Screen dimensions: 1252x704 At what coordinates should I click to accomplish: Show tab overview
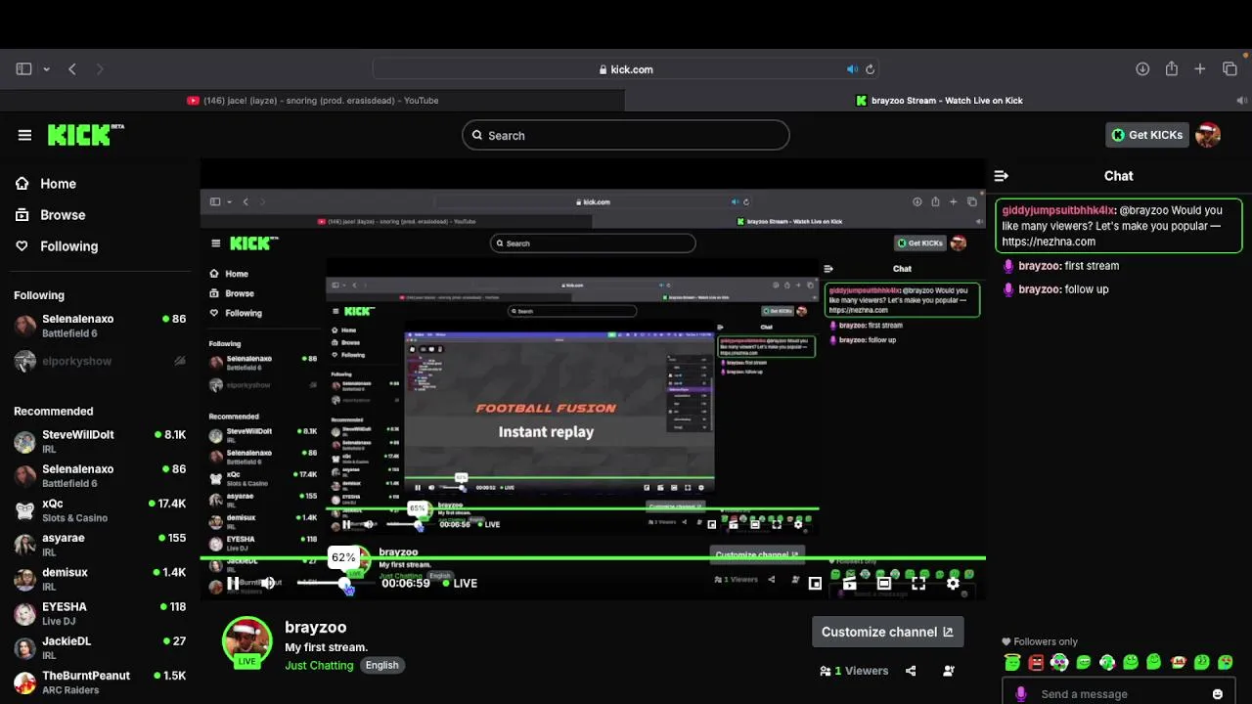click(1230, 69)
